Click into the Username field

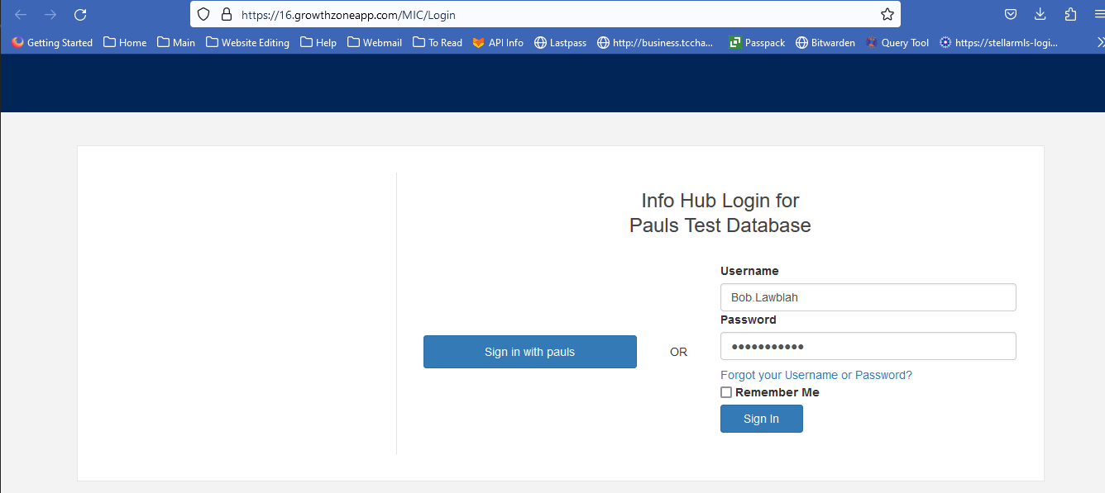[868, 297]
